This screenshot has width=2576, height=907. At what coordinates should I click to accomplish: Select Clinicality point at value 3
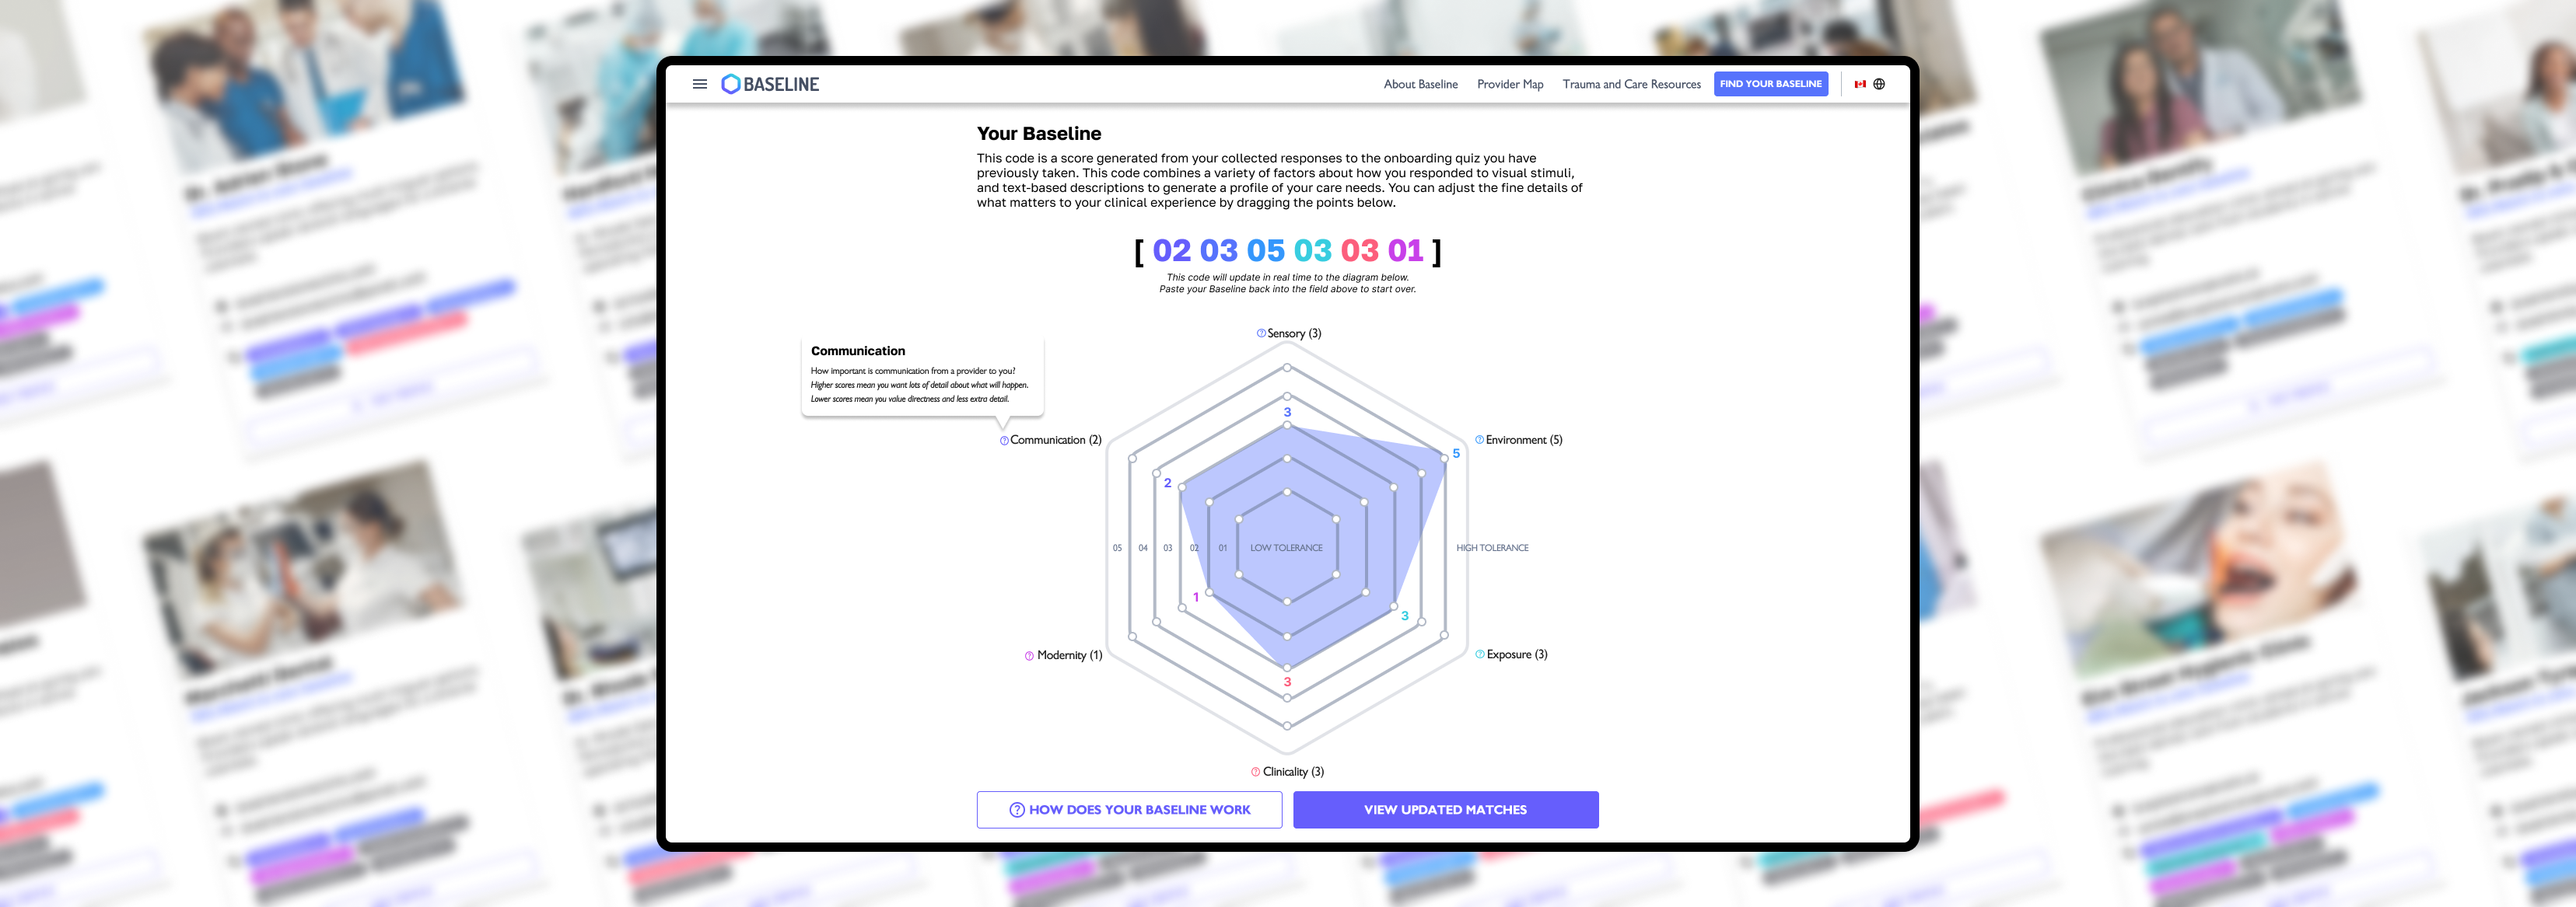pos(1287,668)
